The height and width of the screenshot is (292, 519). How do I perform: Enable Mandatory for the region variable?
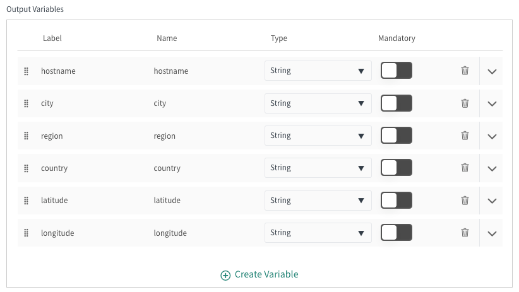(396, 136)
